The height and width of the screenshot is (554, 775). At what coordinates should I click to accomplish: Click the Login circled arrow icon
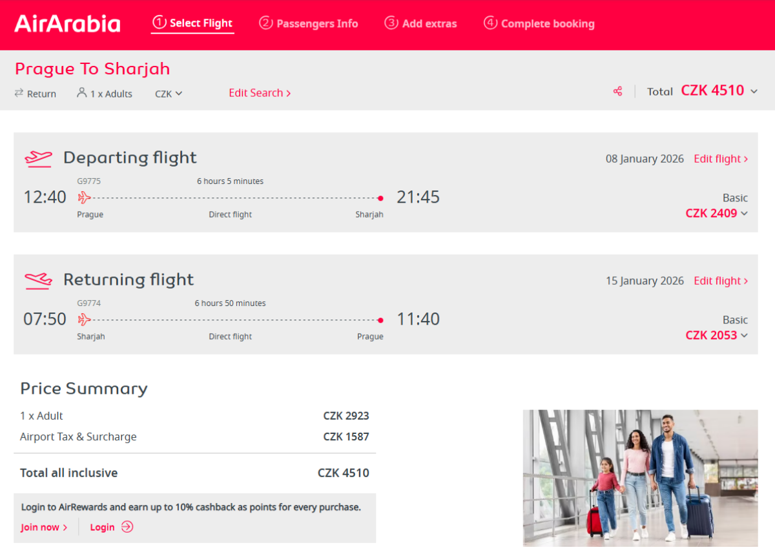127,527
